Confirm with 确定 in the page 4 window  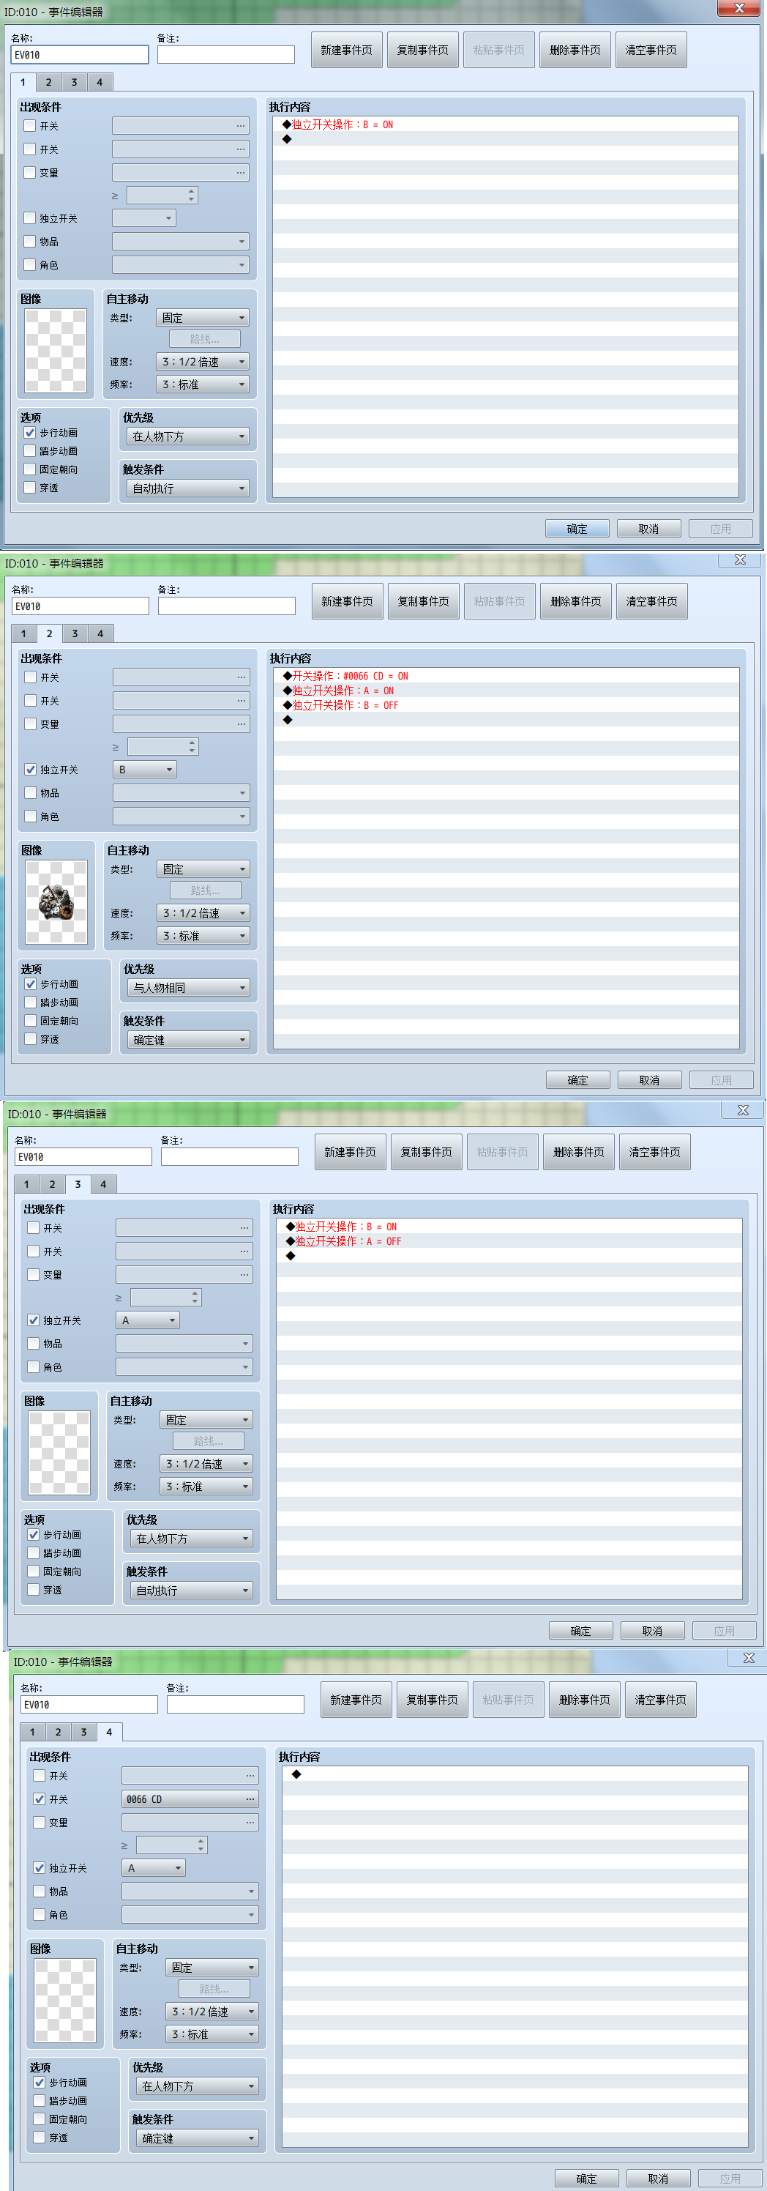(586, 2179)
